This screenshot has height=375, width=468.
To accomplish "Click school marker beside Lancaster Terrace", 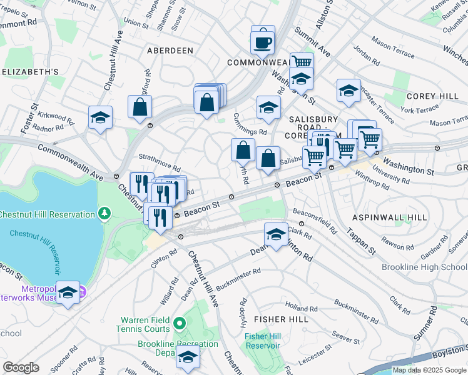I will pos(348,92).
